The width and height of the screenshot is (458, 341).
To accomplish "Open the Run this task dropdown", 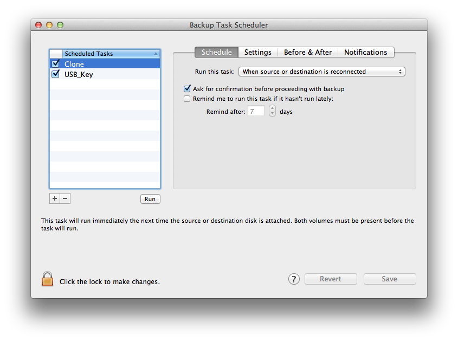I will point(321,72).
